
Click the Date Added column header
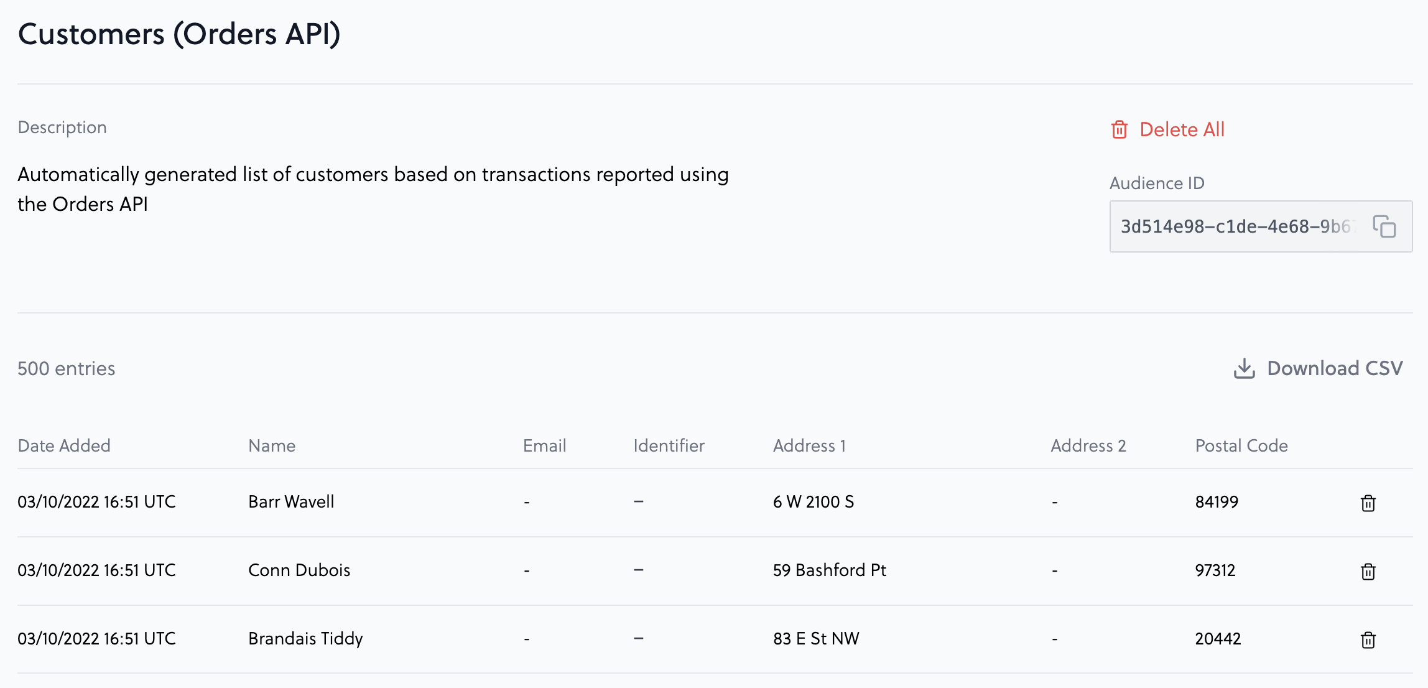click(x=64, y=445)
